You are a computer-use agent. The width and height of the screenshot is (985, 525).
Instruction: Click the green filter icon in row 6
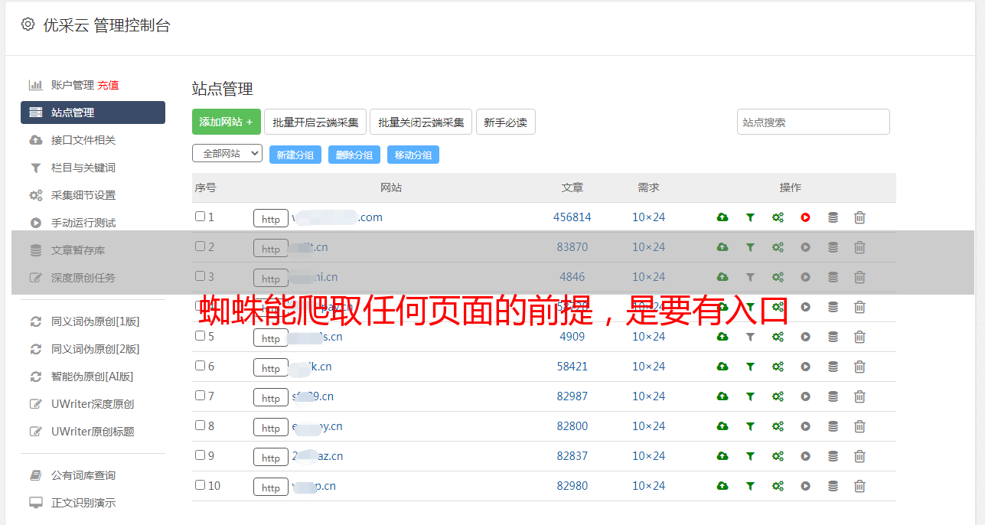[750, 367]
